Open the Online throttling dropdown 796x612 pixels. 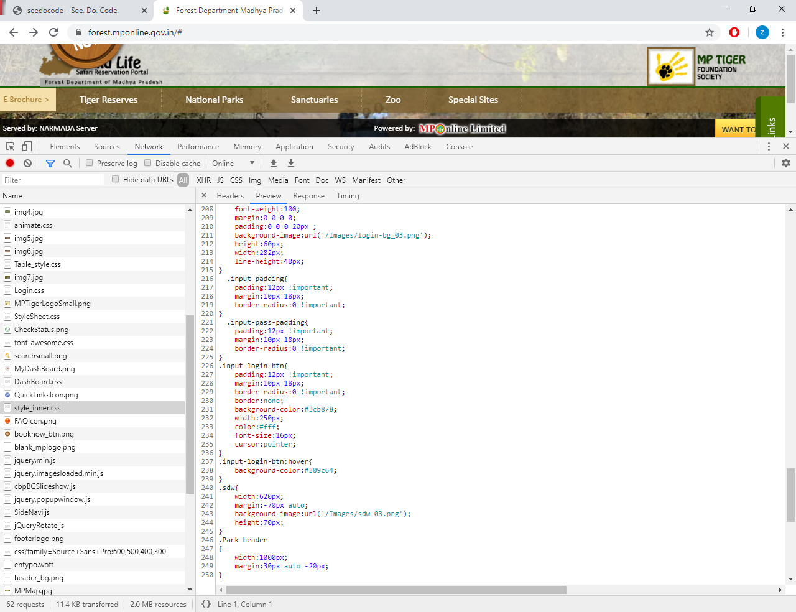[233, 163]
